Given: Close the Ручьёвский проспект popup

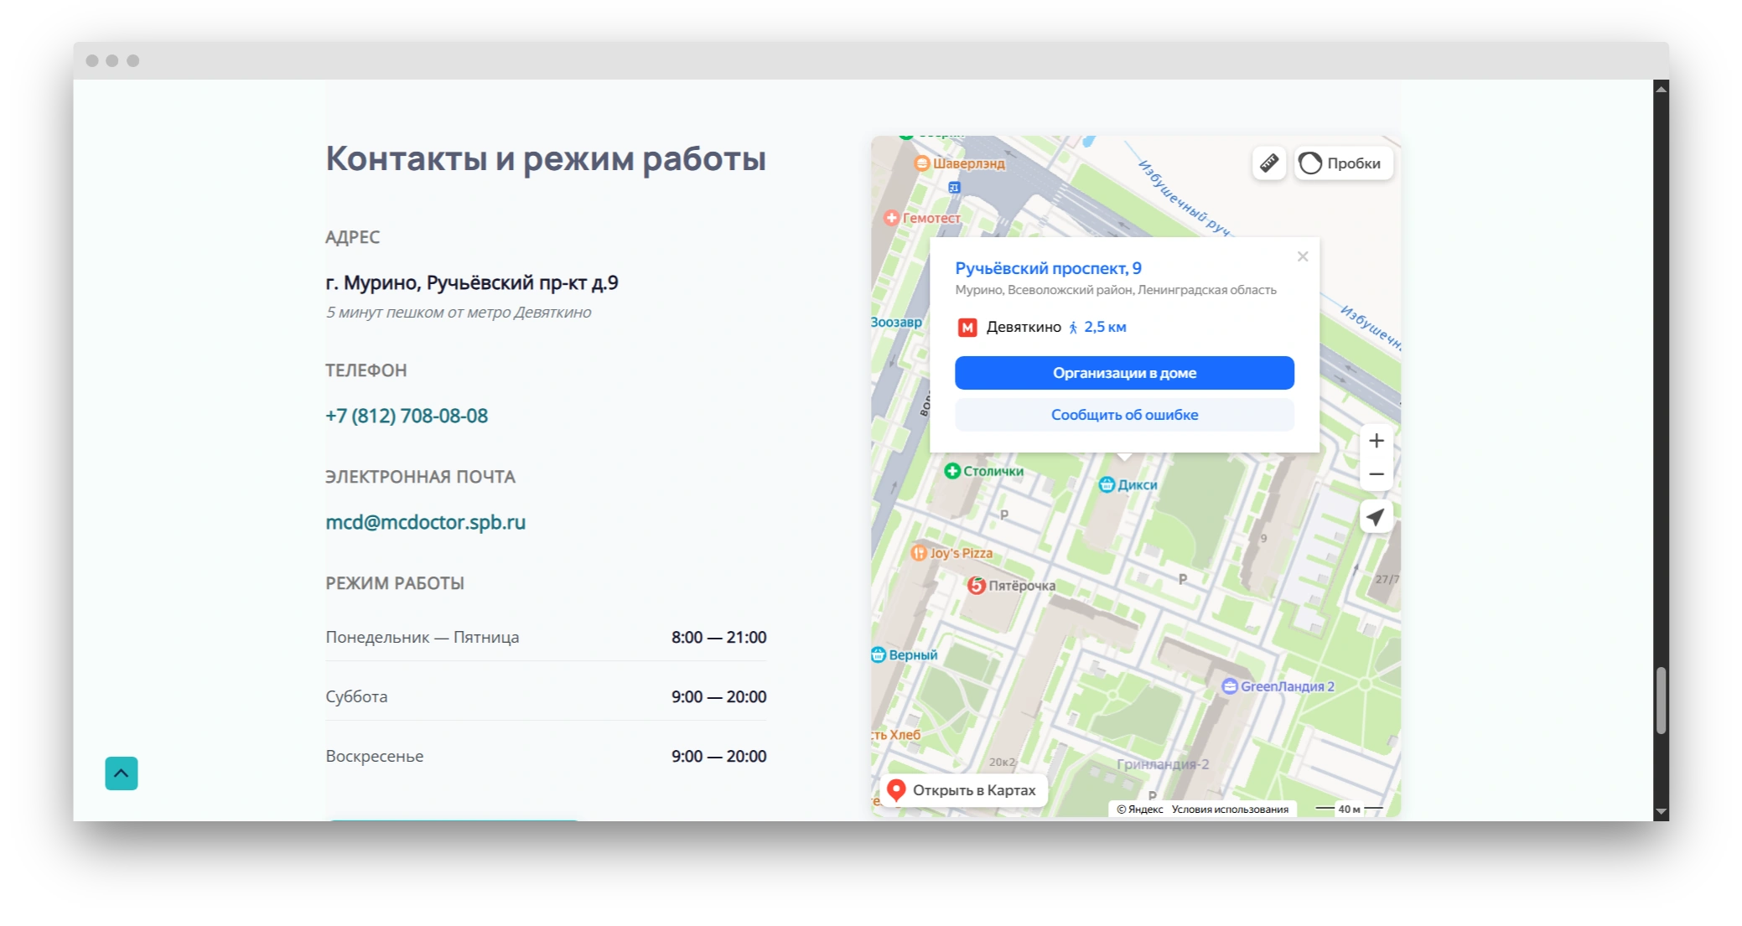Looking at the screenshot, I should coord(1303,256).
